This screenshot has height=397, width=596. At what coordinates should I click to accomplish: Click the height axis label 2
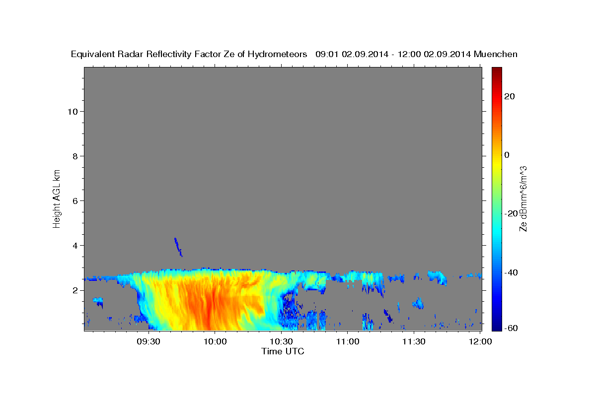click(75, 290)
